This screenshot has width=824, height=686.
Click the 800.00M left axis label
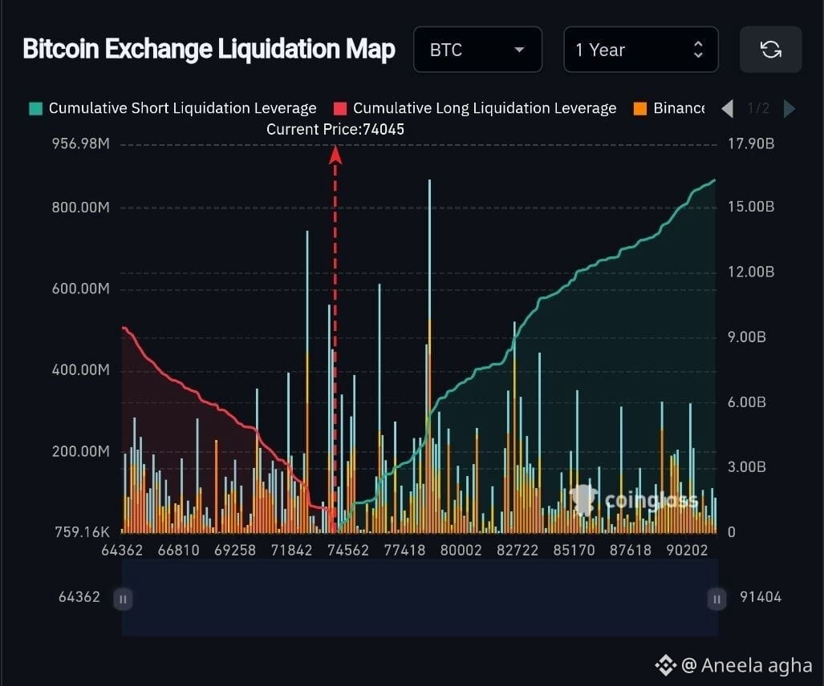[81, 208]
